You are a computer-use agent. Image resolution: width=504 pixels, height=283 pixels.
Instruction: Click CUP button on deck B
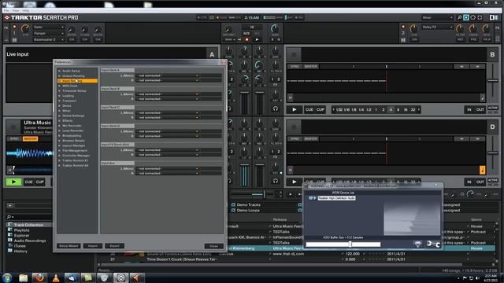click(321, 110)
